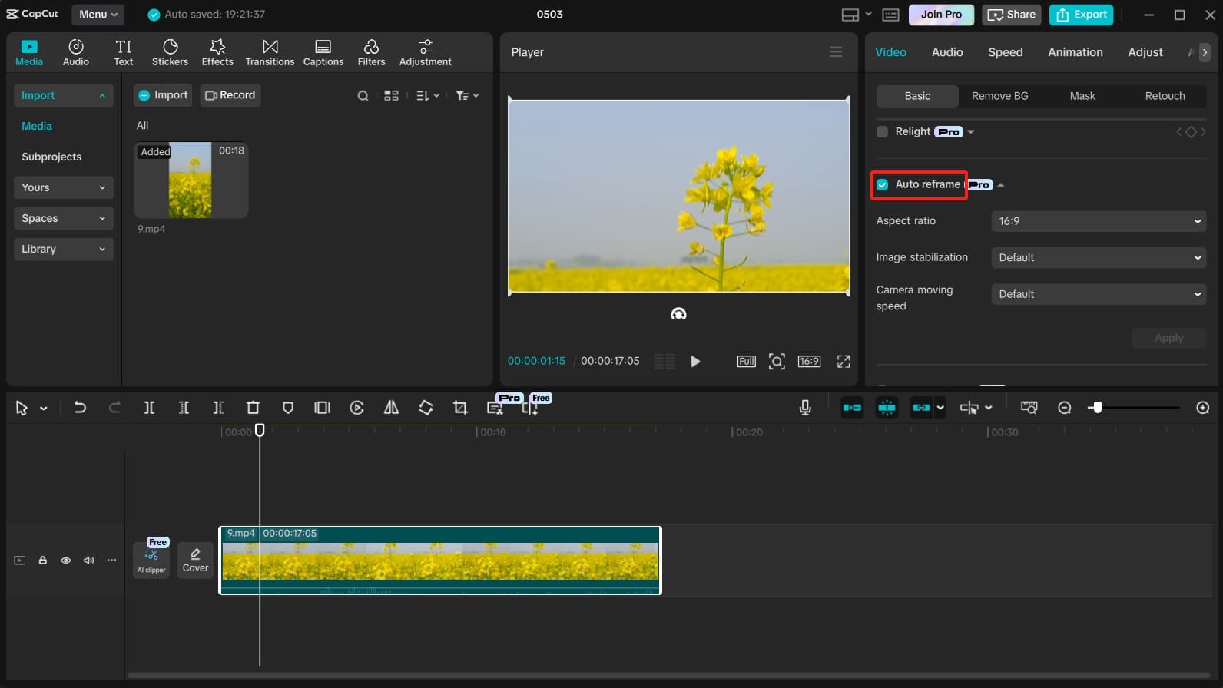This screenshot has width=1223, height=688.
Task: Lock the video track
Action: click(x=43, y=561)
